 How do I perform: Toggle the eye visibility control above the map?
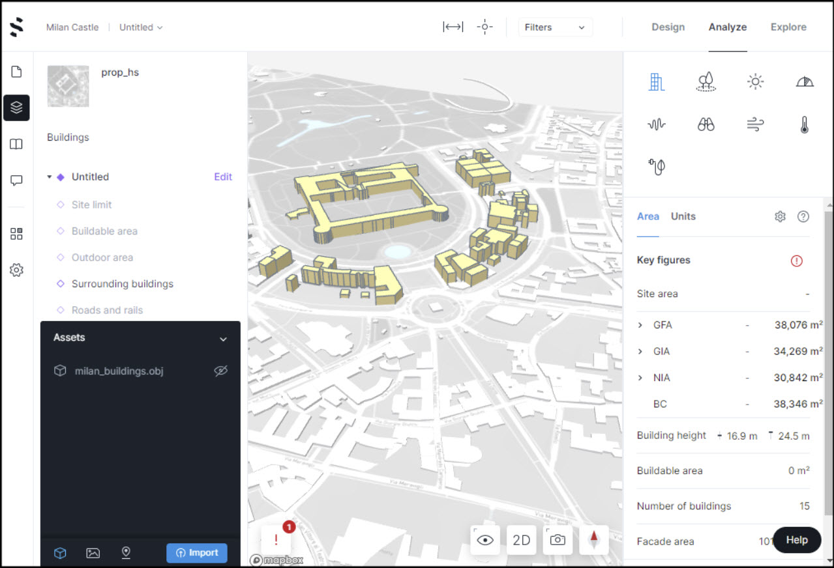[484, 540]
